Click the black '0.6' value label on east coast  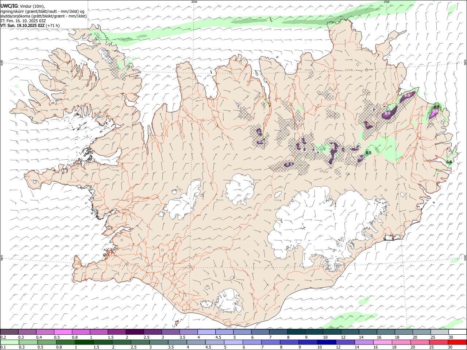point(449,162)
